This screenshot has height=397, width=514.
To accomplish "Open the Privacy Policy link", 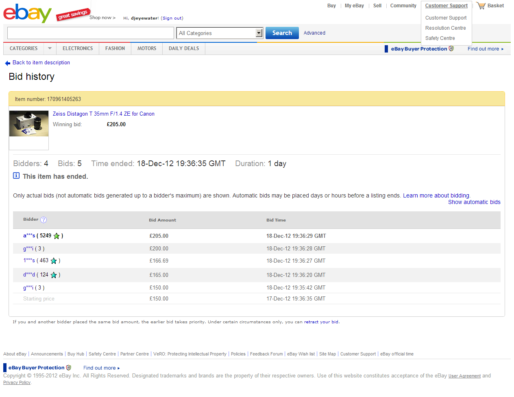I will tap(17, 383).
